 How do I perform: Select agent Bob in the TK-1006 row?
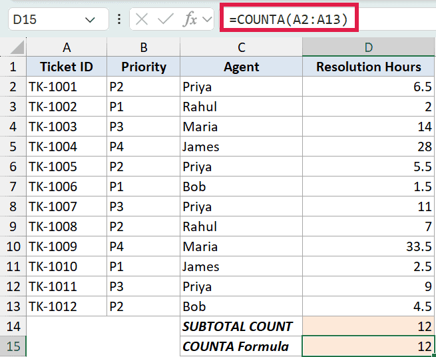(x=242, y=186)
